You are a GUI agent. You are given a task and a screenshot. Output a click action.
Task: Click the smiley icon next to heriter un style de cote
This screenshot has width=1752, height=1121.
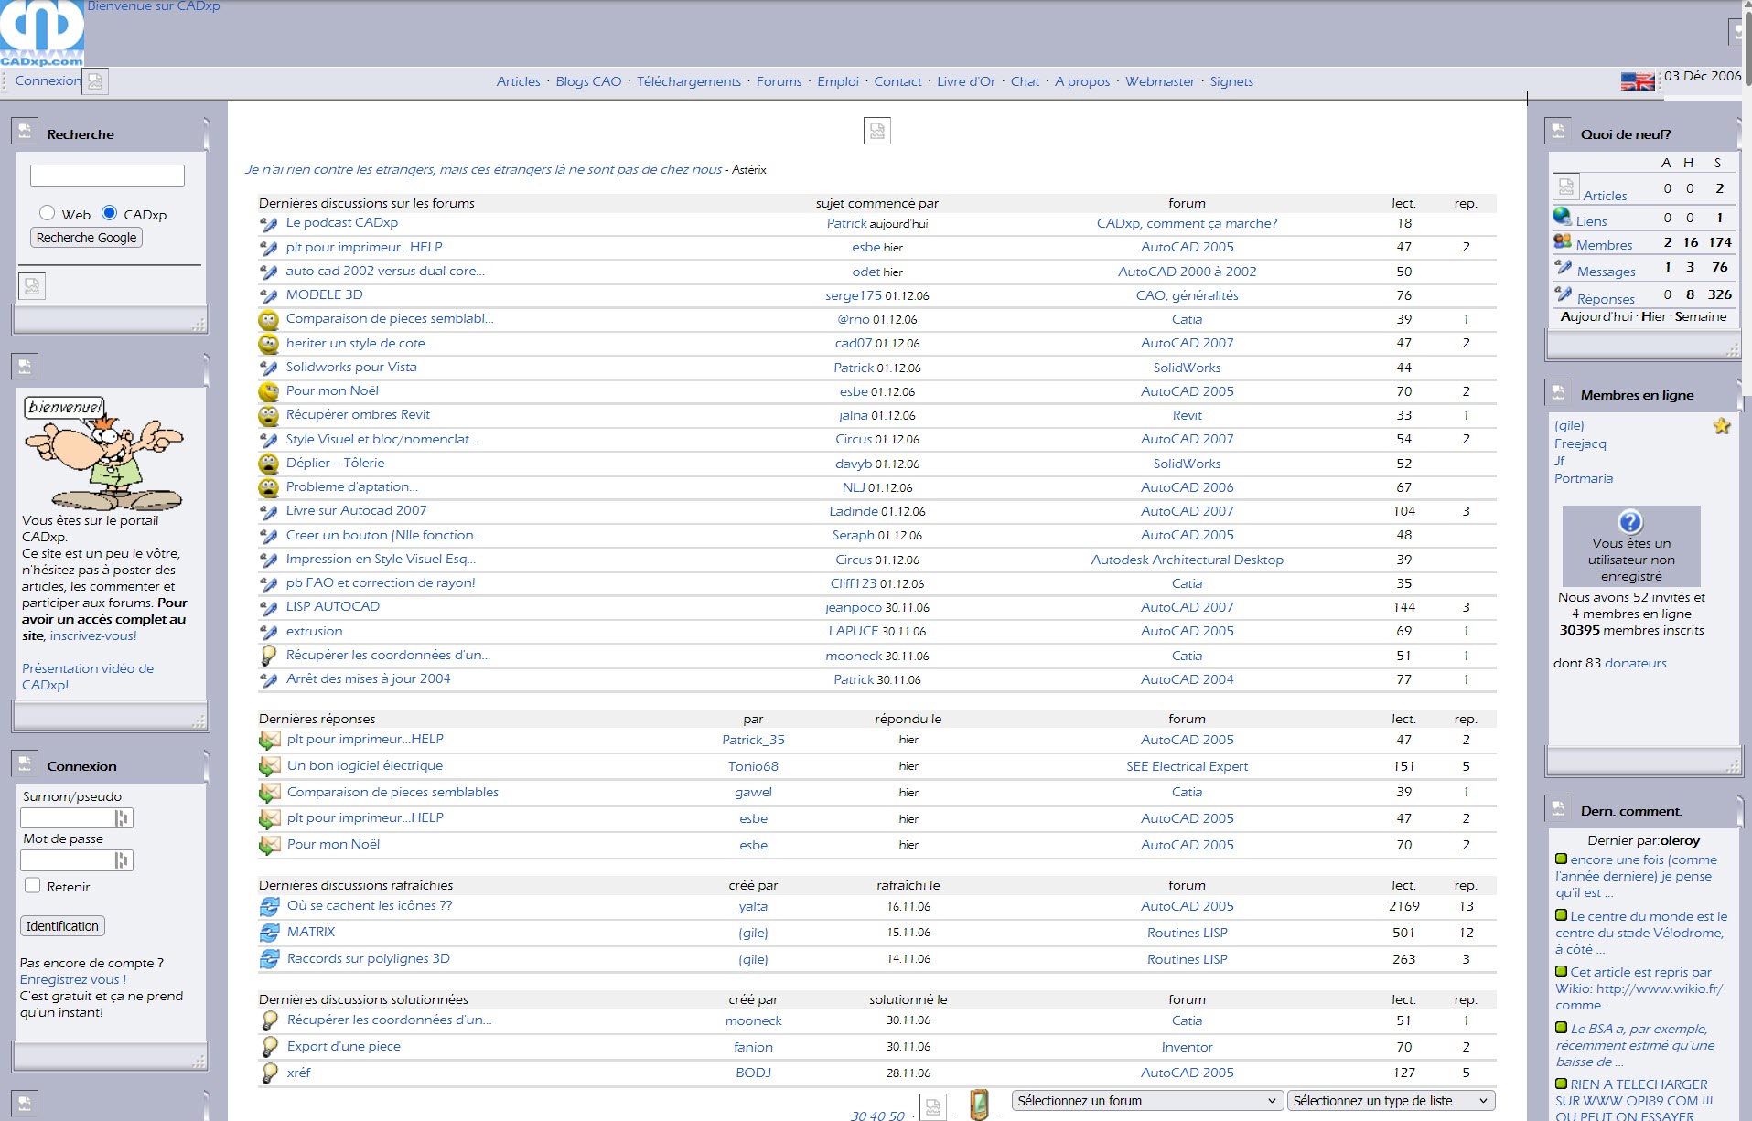(268, 344)
